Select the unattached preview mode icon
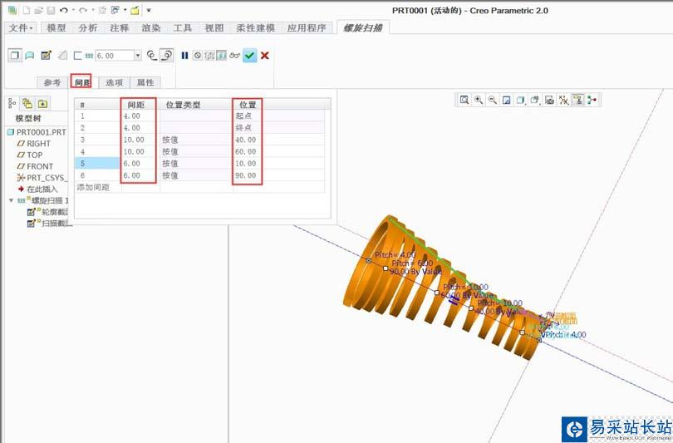Screen dimensions: 673x443 click(209, 56)
